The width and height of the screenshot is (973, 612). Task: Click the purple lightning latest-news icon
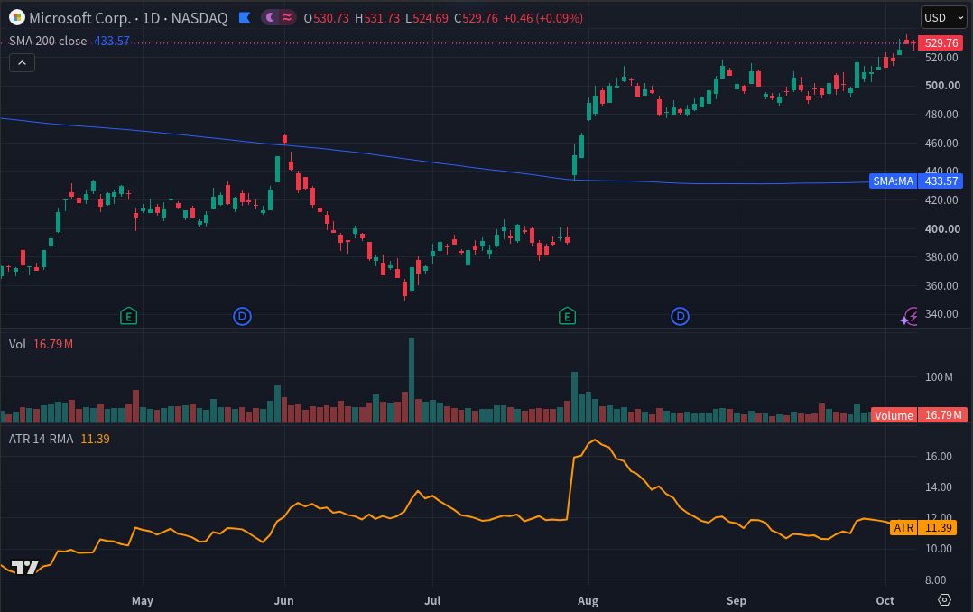pos(909,317)
